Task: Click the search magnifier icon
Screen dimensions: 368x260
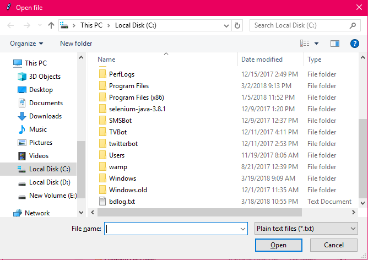Action: [x=353, y=25]
